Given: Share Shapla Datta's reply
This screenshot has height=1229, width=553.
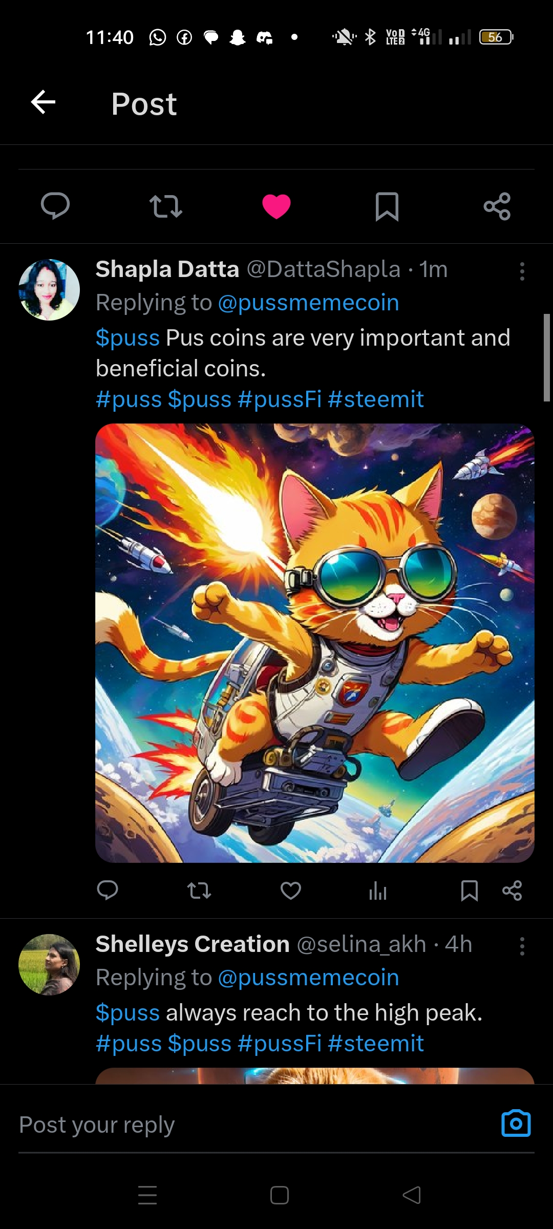Looking at the screenshot, I should (512, 891).
